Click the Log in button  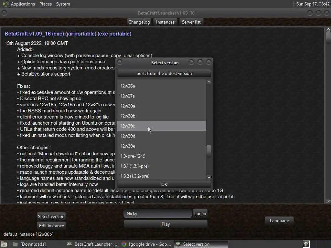[x=200, y=214]
